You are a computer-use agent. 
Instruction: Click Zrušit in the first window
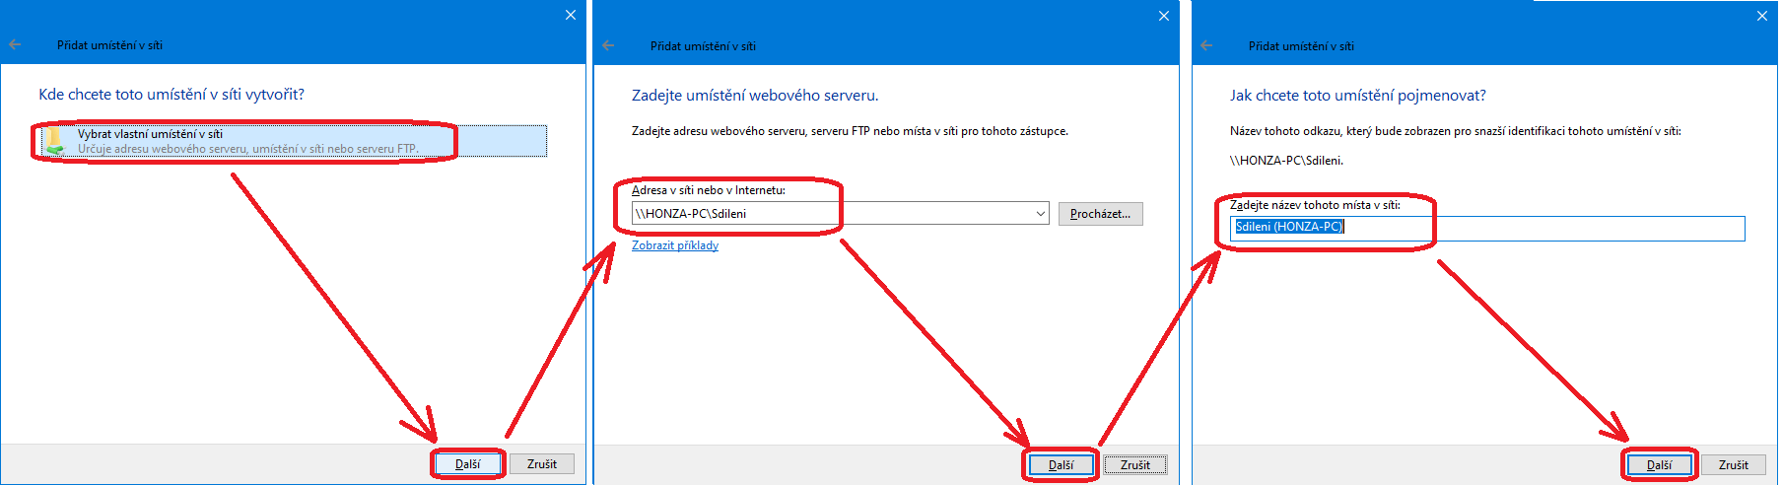[542, 463]
